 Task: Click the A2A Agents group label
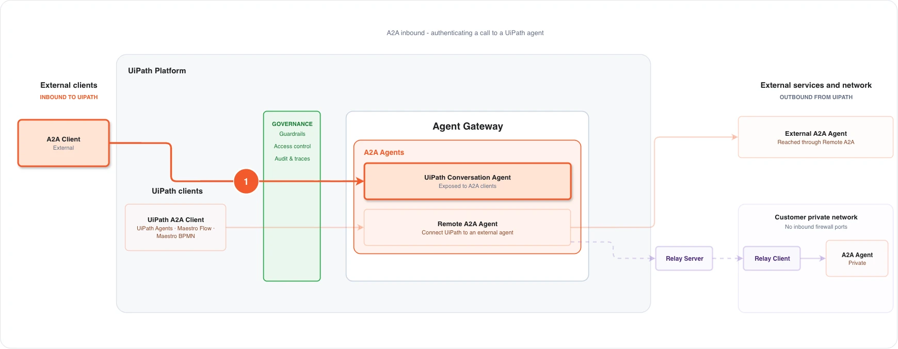tap(384, 152)
